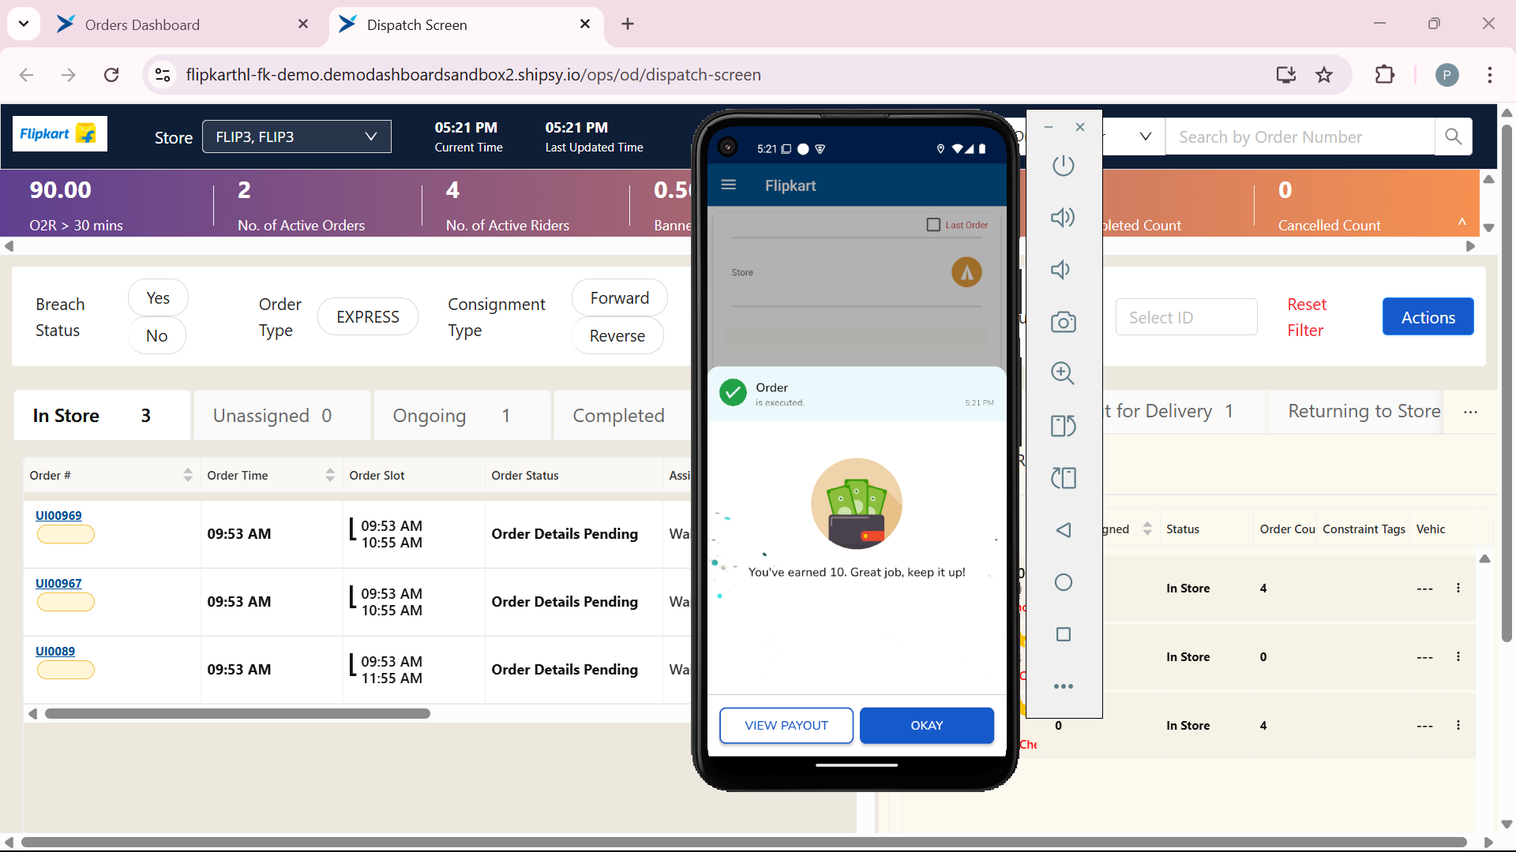This screenshot has height=852, width=1516.
Task: Sort by Order # column arrows
Action: click(x=188, y=475)
